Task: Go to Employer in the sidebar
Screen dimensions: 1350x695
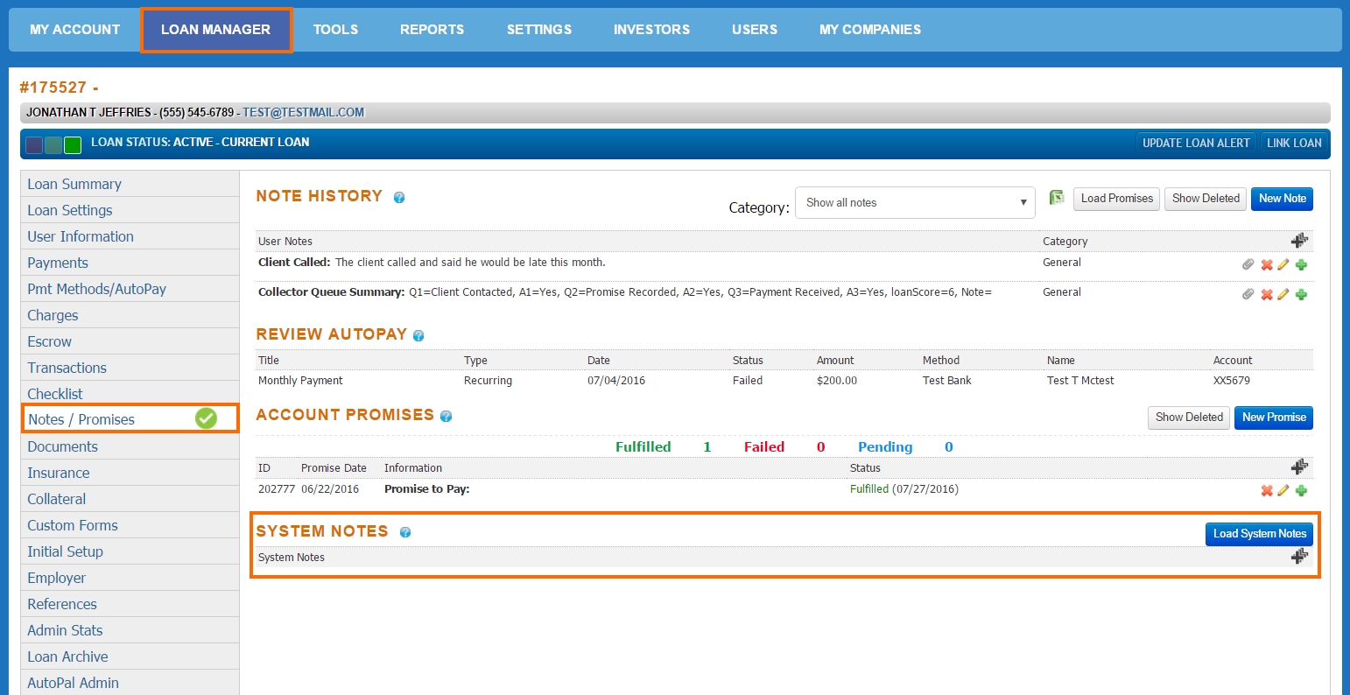Action: click(130, 578)
